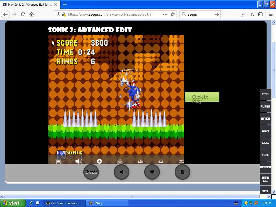This screenshot has width=276, height=207.
Task: Click the vertical scrollbar up arrow
Action: 274,22
